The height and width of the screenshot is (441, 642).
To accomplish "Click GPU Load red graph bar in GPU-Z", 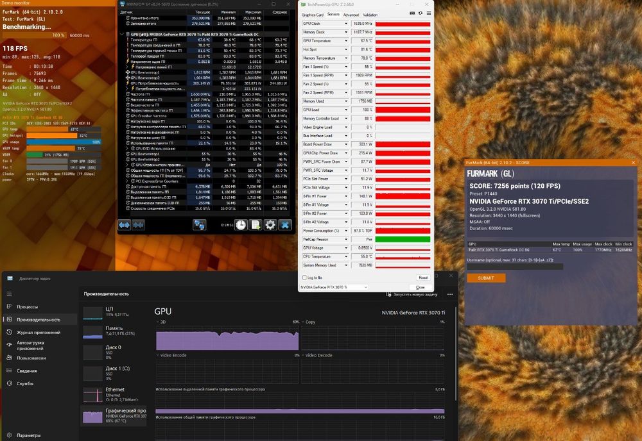I will pyautogui.click(x=403, y=110).
